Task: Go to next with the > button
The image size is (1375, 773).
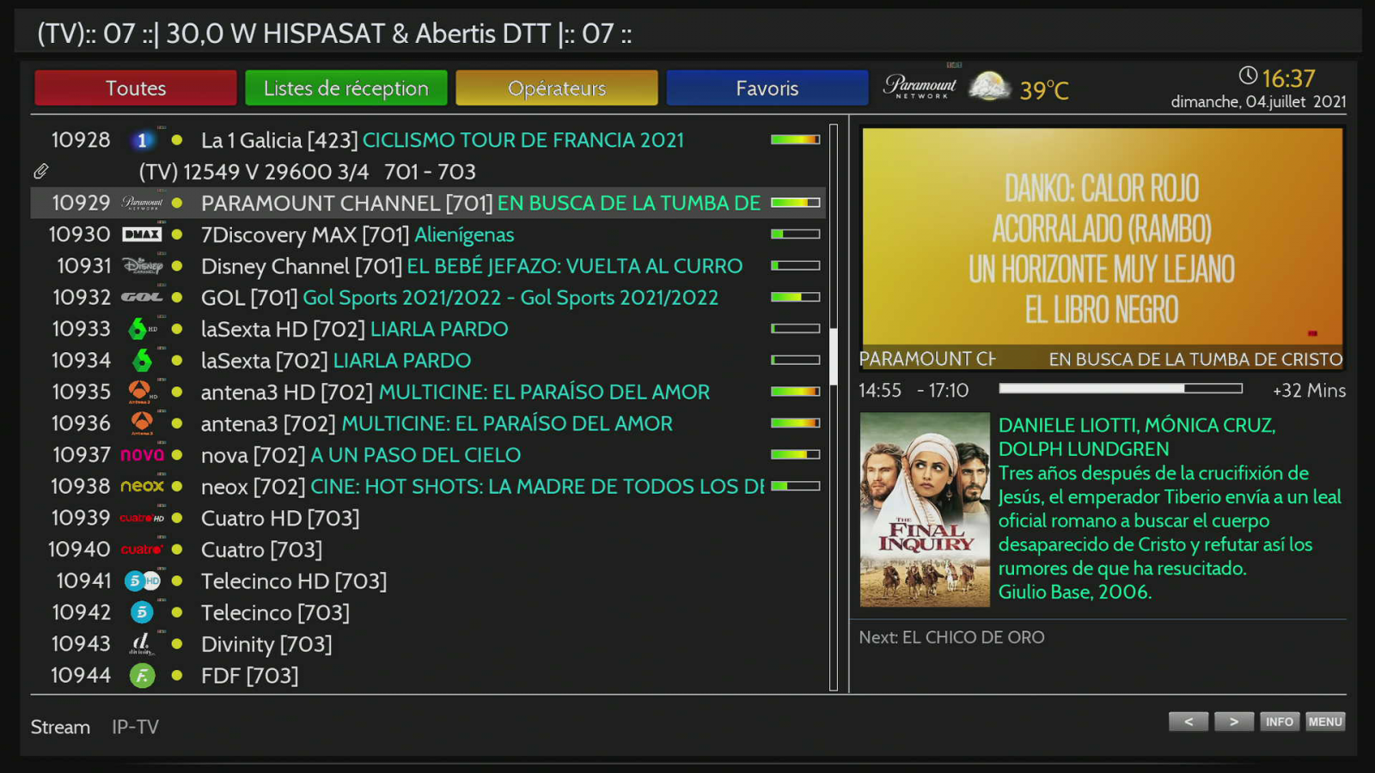Action: pos(1234,721)
